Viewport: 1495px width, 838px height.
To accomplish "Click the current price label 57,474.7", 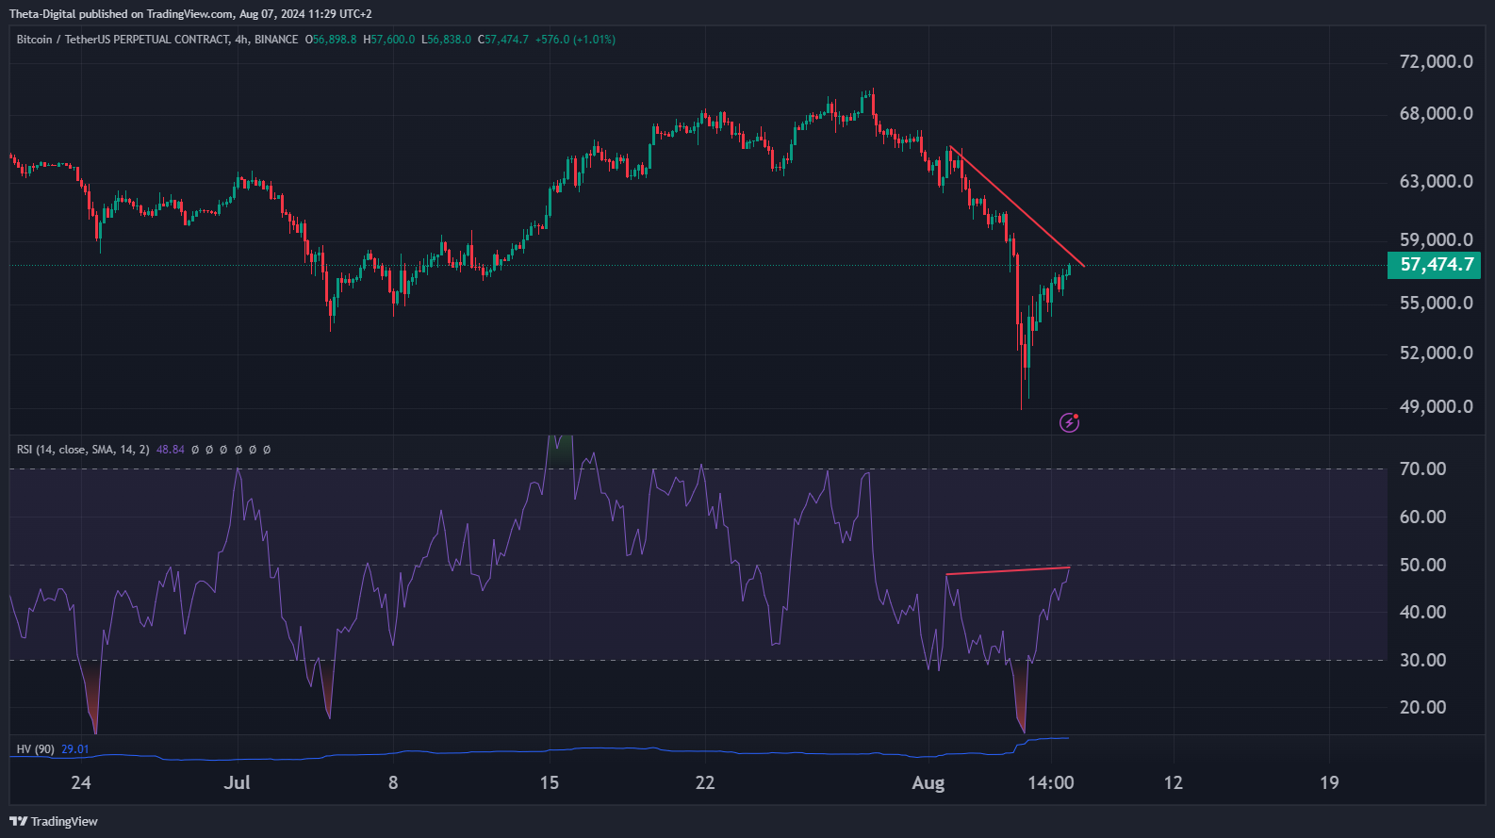I will 1435,265.
